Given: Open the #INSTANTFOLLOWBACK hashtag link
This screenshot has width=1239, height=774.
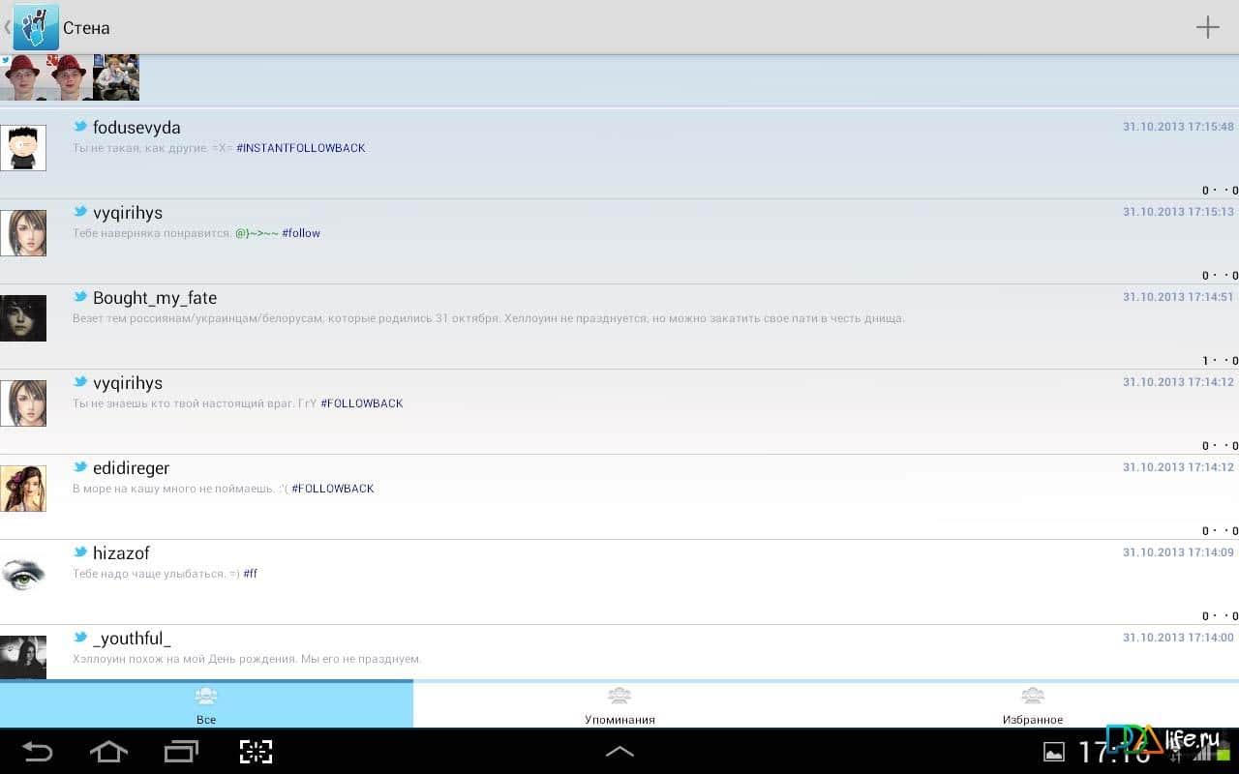Looking at the screenshot, I should (301, 148).
